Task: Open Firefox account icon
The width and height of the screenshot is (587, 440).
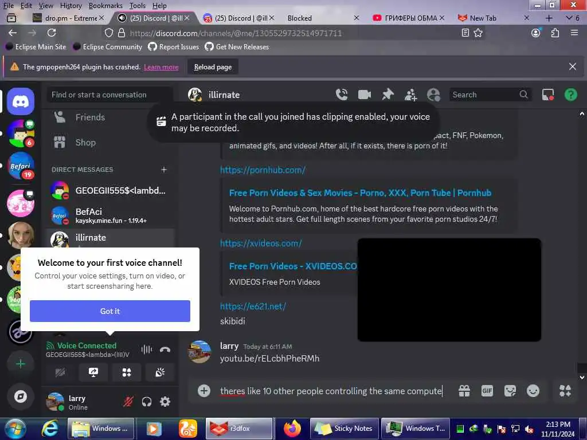Action: point(536,33)
